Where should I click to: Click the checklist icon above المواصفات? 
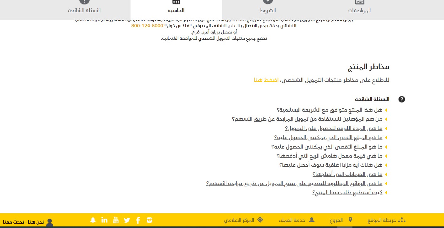tap(360, 2)
